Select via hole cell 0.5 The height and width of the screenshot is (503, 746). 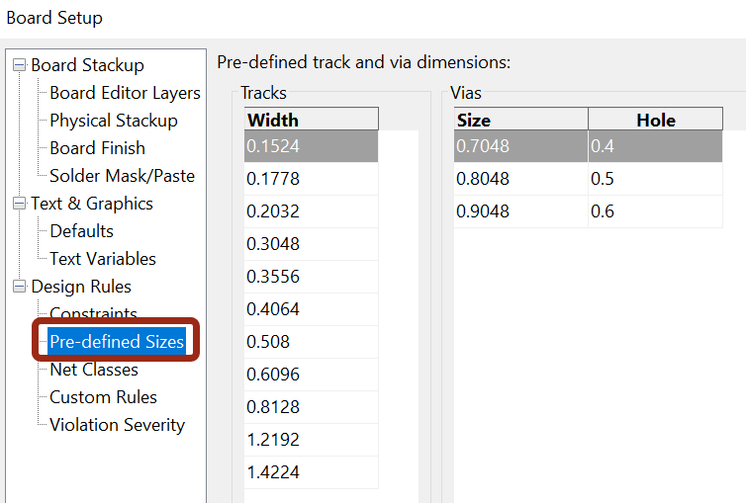[656, 179]
